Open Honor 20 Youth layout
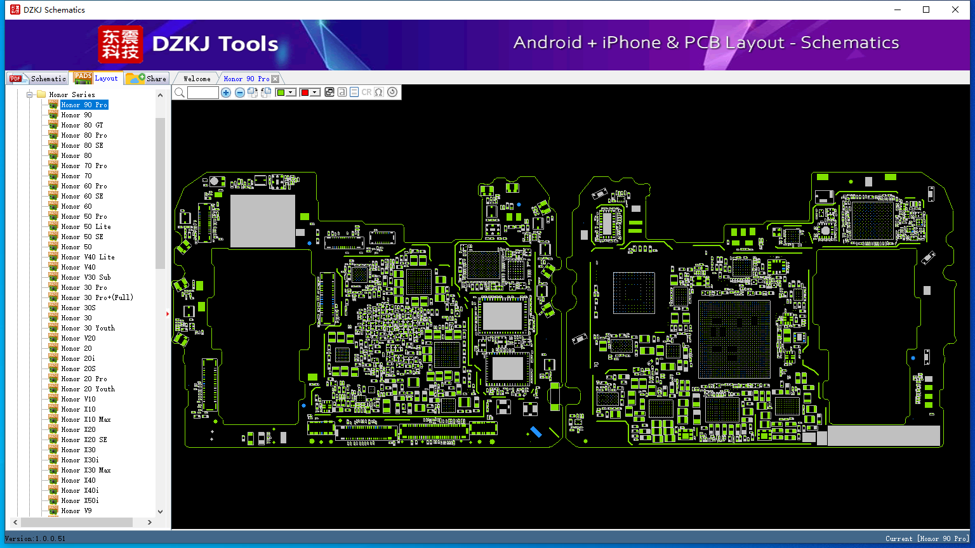Viewport: 975px width, 548px height. pos(88,389)
